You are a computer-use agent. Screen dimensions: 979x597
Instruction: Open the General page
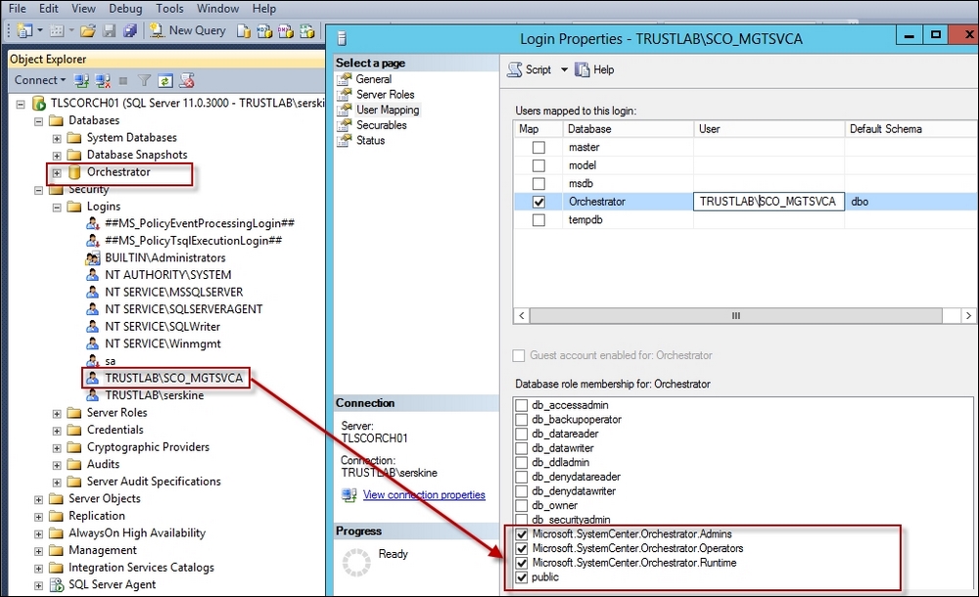click(x=373, y=79)
